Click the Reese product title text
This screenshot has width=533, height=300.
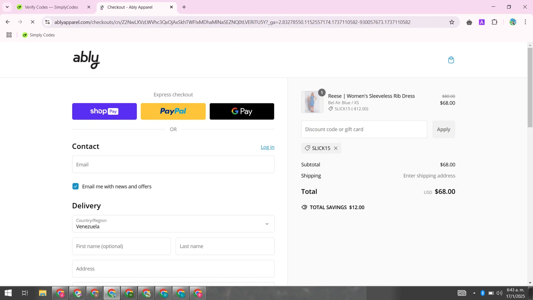371,96
